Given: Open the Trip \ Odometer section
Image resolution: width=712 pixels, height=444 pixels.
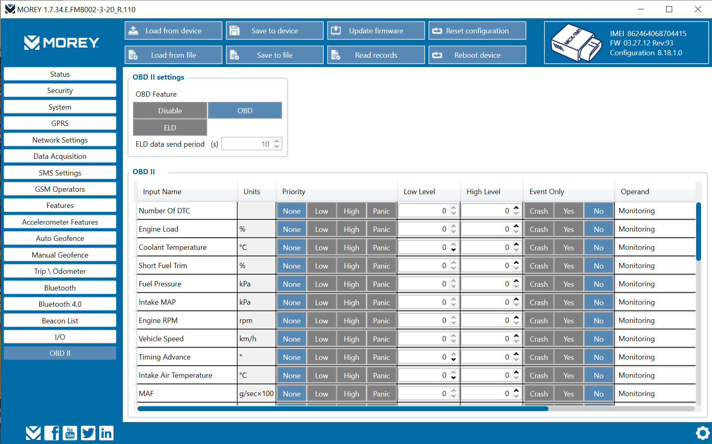Looking at the screenshot, I should tap(60, 271).
